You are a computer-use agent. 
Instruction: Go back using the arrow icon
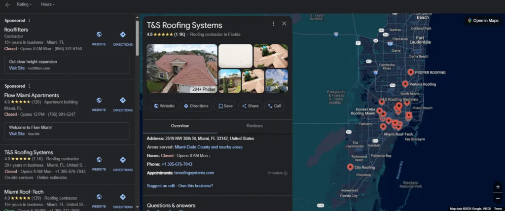(x=8, y=4)
